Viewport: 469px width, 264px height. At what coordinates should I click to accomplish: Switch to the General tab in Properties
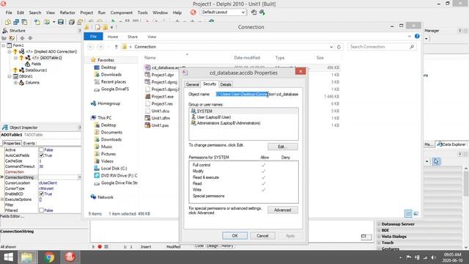coord(192,84)
